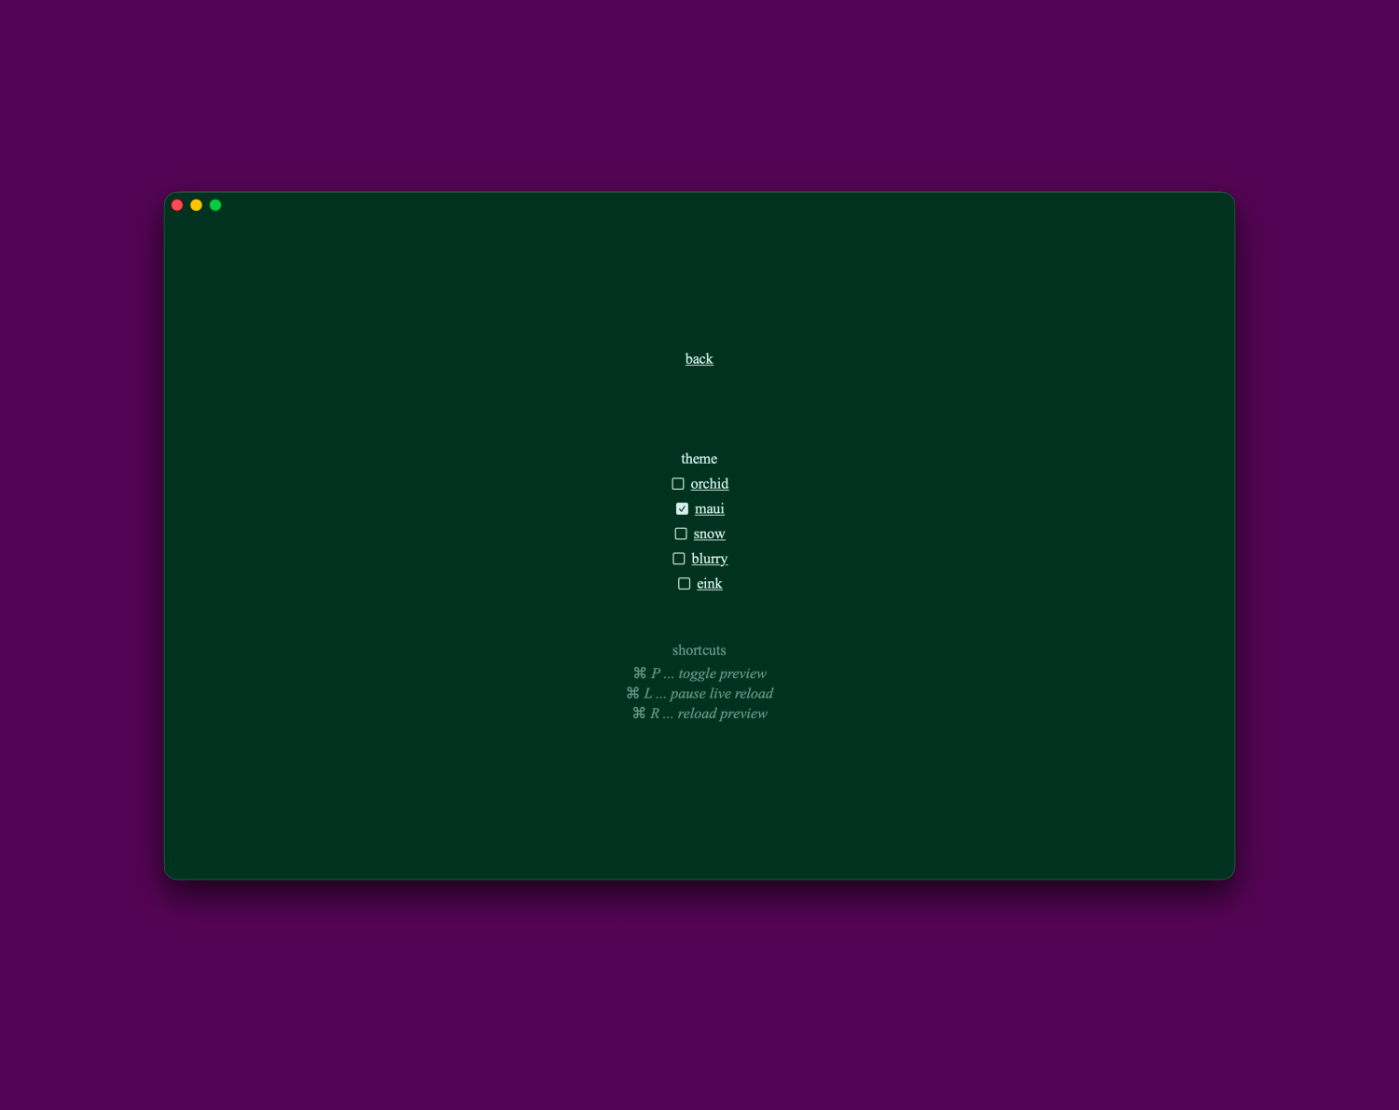
Task: Minimize the window with the yellow button
Action: 196,205
